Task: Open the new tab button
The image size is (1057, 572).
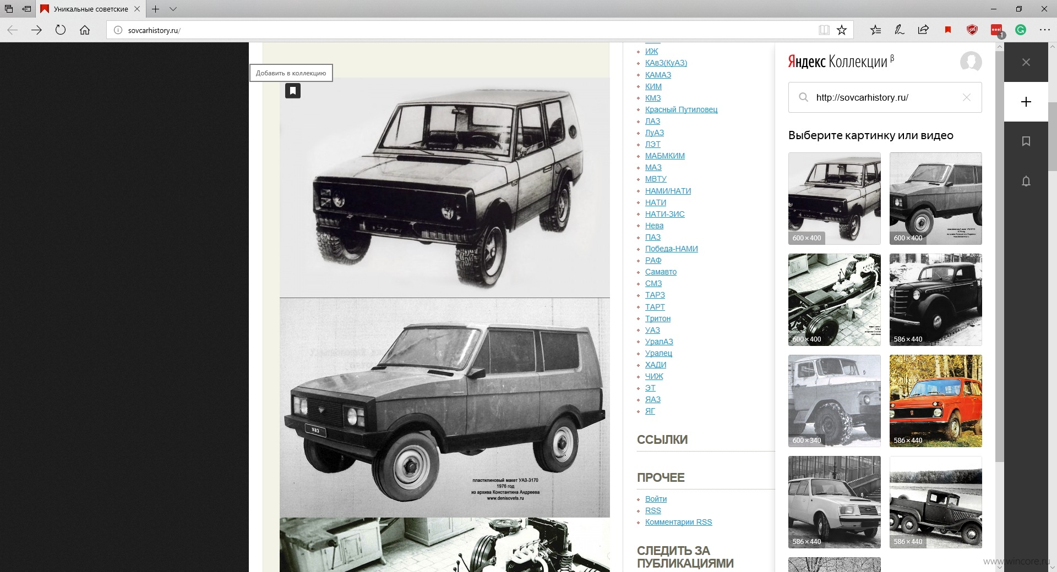Action: (156, 9)
